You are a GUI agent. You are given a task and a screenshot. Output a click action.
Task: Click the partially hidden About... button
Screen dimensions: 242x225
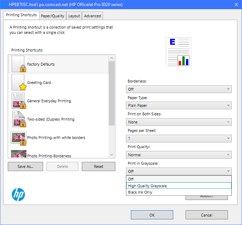click(206, 197)
